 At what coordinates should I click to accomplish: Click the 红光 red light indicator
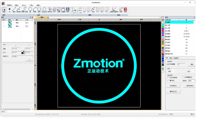192,71
